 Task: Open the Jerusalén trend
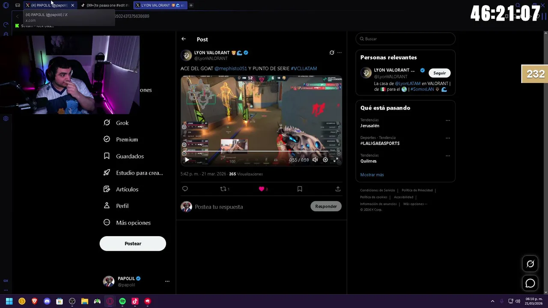point(370,126)
